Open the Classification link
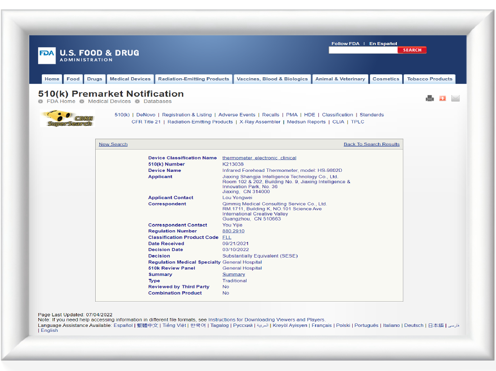Viewport: 496px width, 371px height. pos(337,115)
